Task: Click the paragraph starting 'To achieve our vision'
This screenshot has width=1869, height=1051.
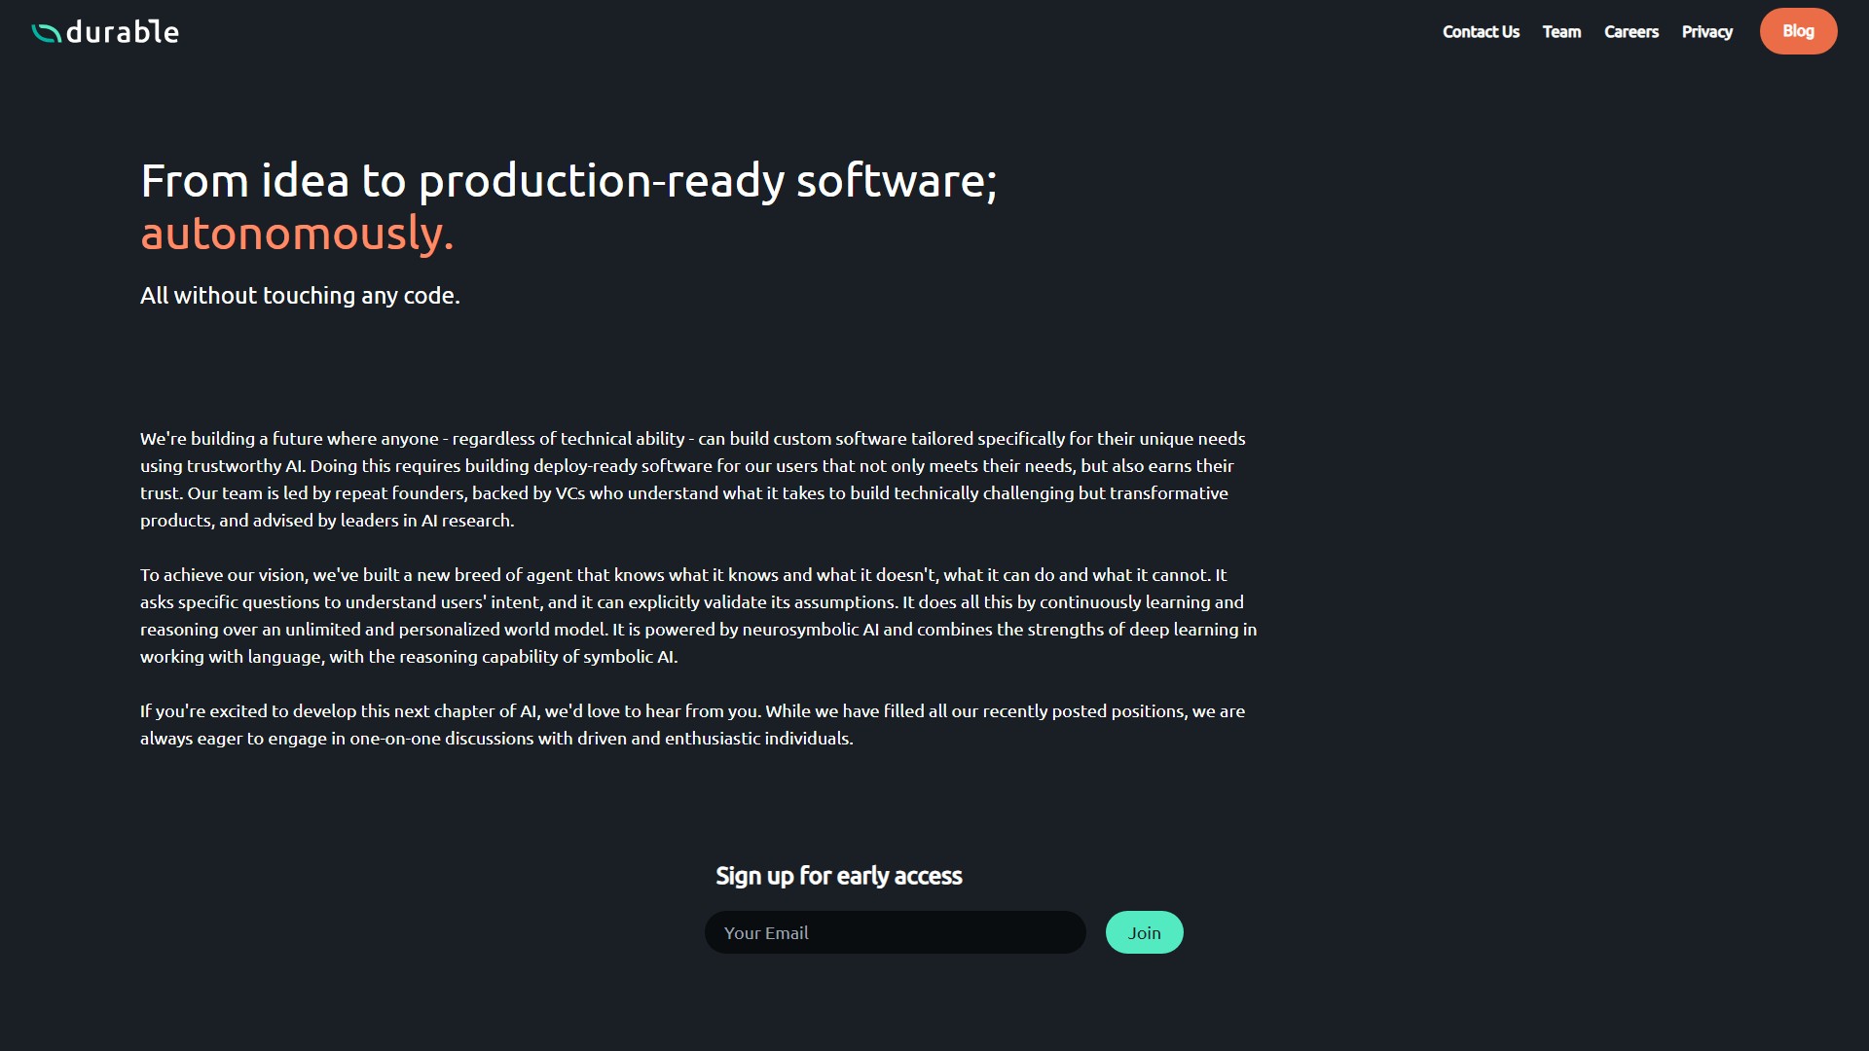Action: [697, 616]
